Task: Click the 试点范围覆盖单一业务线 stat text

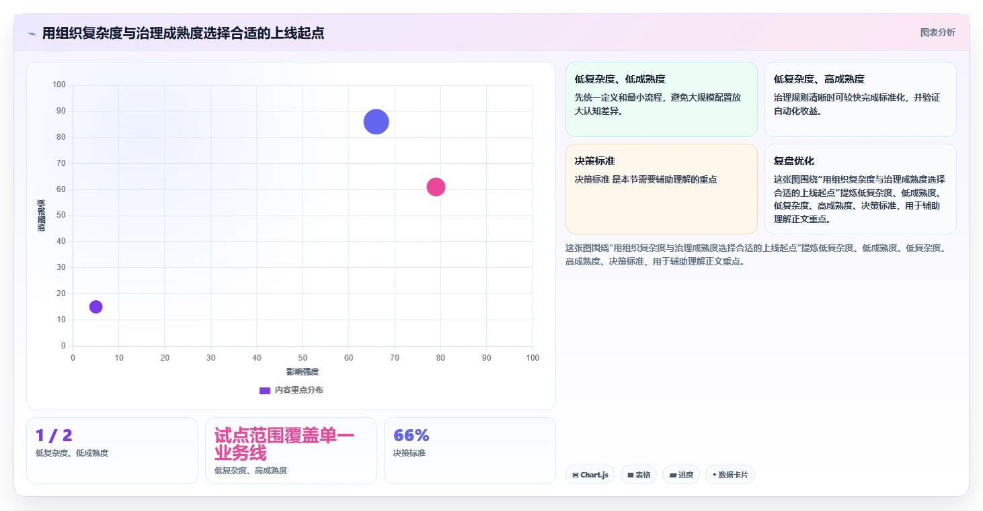Action: pyautogui.click(x=284, y=445)
